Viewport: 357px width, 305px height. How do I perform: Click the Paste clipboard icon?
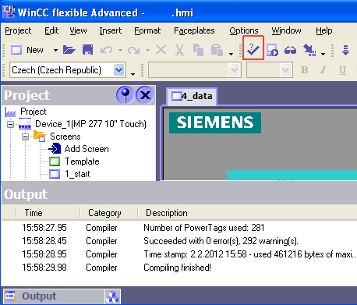click(217, 50)
